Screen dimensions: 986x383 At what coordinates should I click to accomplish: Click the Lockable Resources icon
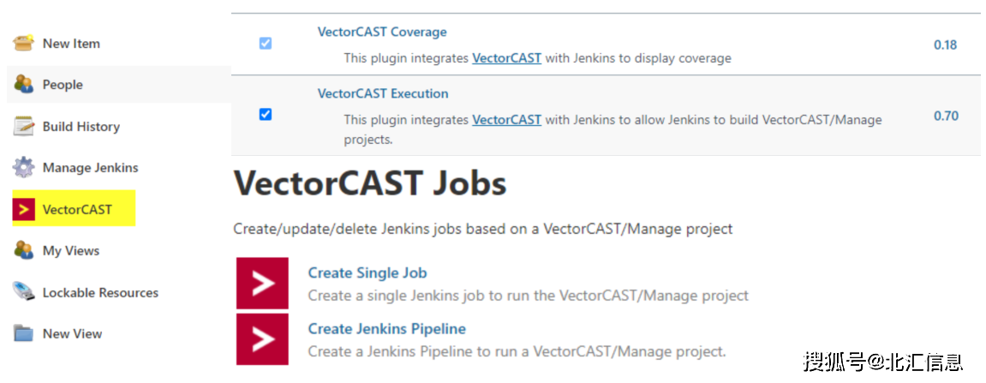(x=23, y=292)
